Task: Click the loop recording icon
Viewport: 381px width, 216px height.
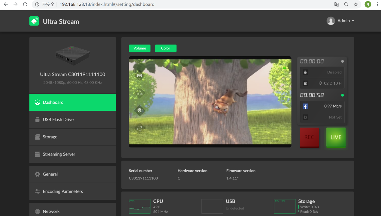Action: pyautogui.click(x=320, y=83)
